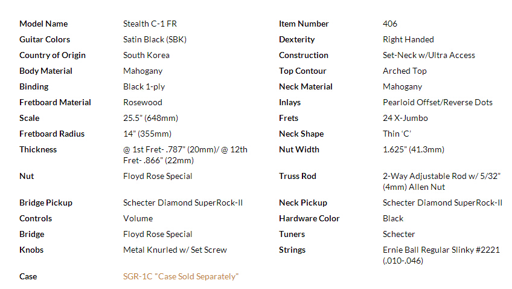The height and width of the screenshot is (289, 512).
Task: Open the SGR-1C case link
Action: coord(181,276)
